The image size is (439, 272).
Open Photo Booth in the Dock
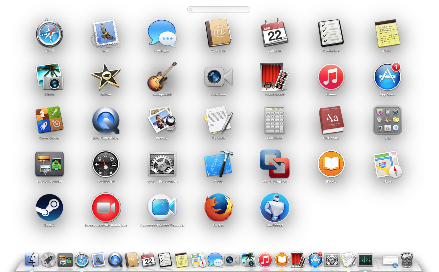(298, 260)
